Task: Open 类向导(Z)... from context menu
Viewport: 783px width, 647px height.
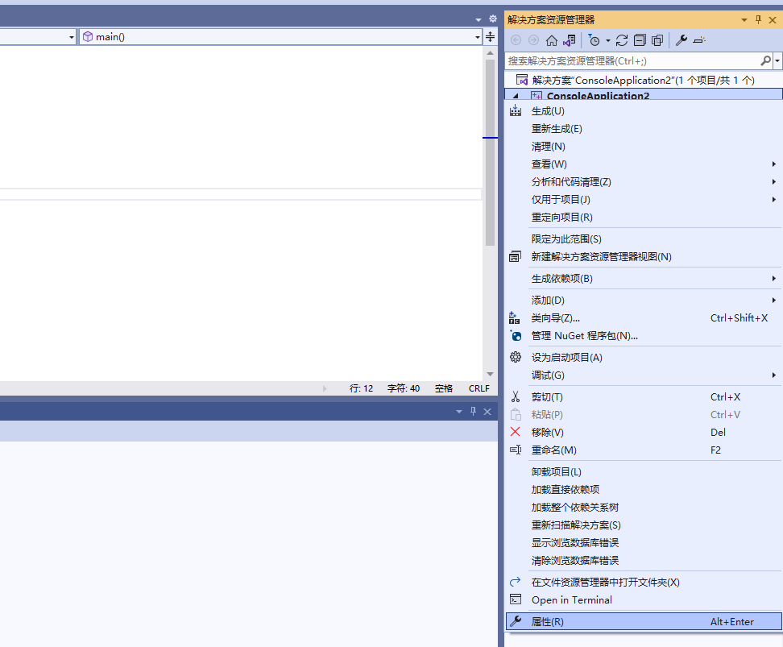Action: click(x=644, y=318)
